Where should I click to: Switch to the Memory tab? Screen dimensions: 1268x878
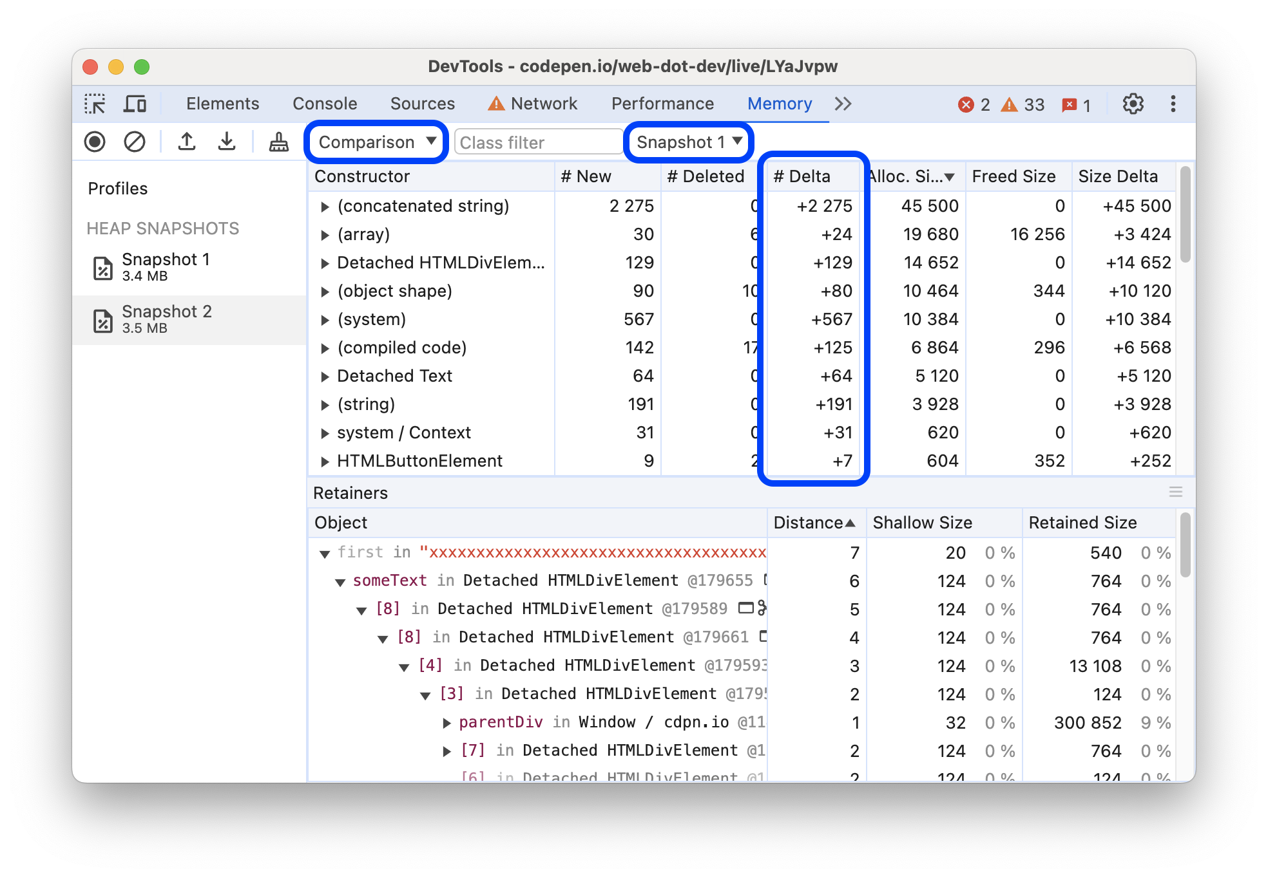[778, 103]
